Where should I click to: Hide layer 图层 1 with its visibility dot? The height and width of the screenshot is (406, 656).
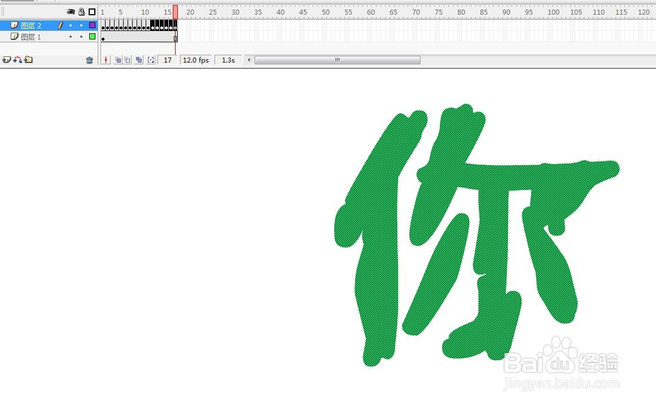(70, 36)
